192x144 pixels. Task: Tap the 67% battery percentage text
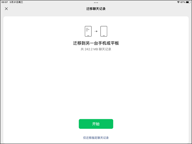[183, 2]
